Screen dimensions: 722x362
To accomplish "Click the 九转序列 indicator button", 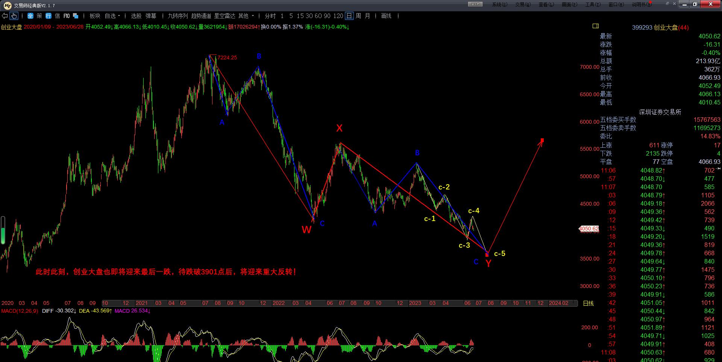I will pos(177,16).
